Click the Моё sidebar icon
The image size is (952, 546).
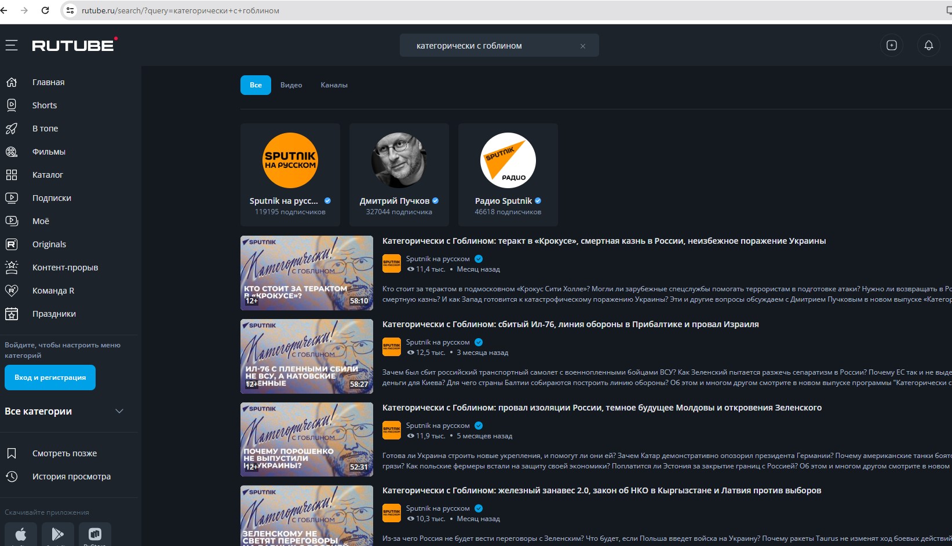point(12,221)
